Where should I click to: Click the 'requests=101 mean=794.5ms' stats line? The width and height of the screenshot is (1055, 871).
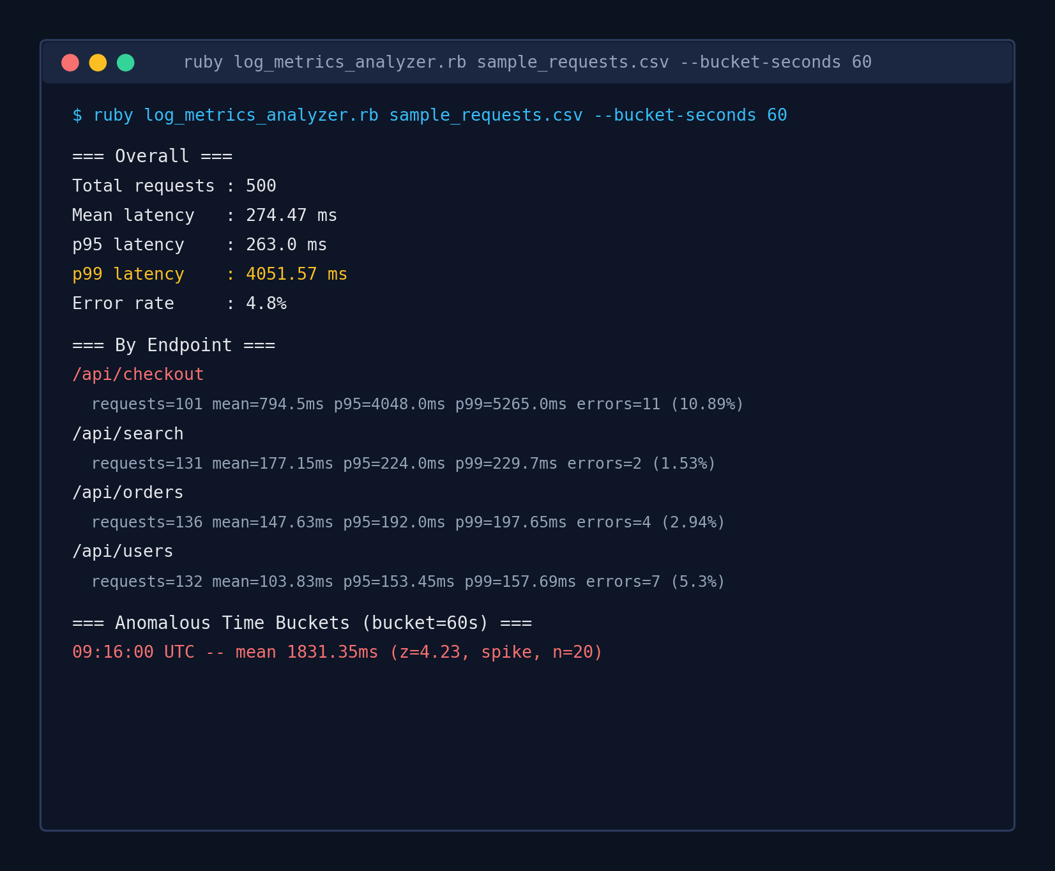click(418, 404)
